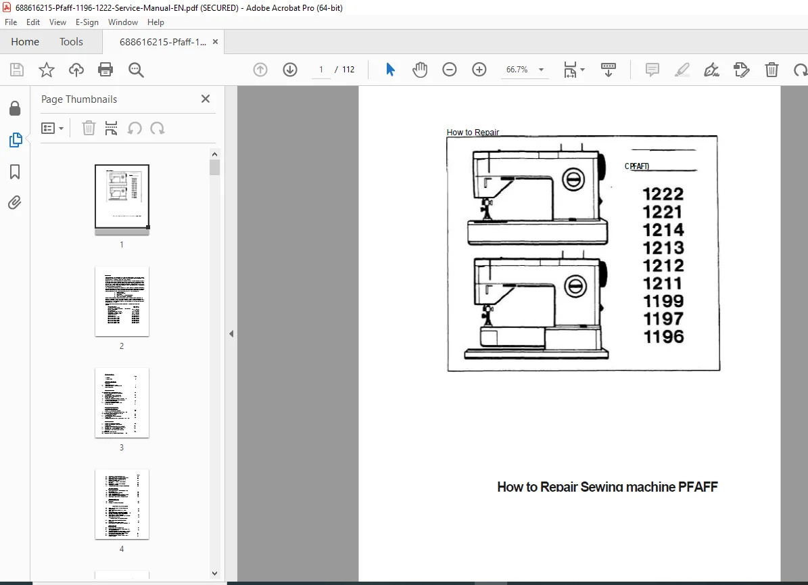Viewport: 808px width, 585px height.
Task: Open the Bookmarks panel
Action: coord(15,172)
